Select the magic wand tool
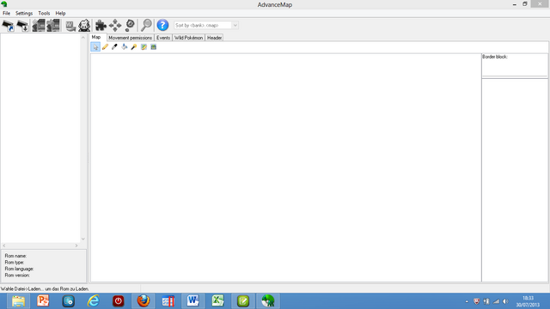The image size is (550, 309). click(x=134, y=47)
